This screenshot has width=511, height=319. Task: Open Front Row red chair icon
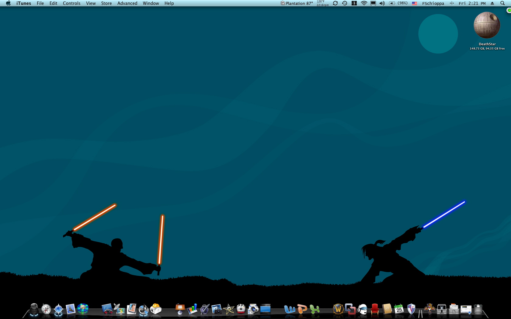[x=375, y=309]
